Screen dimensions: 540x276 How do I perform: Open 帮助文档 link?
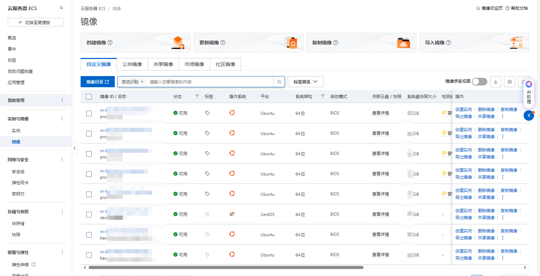point(517,8)
